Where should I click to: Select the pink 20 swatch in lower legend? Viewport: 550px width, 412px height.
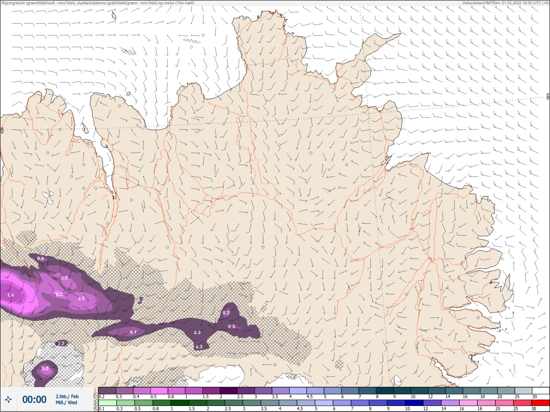504,403
